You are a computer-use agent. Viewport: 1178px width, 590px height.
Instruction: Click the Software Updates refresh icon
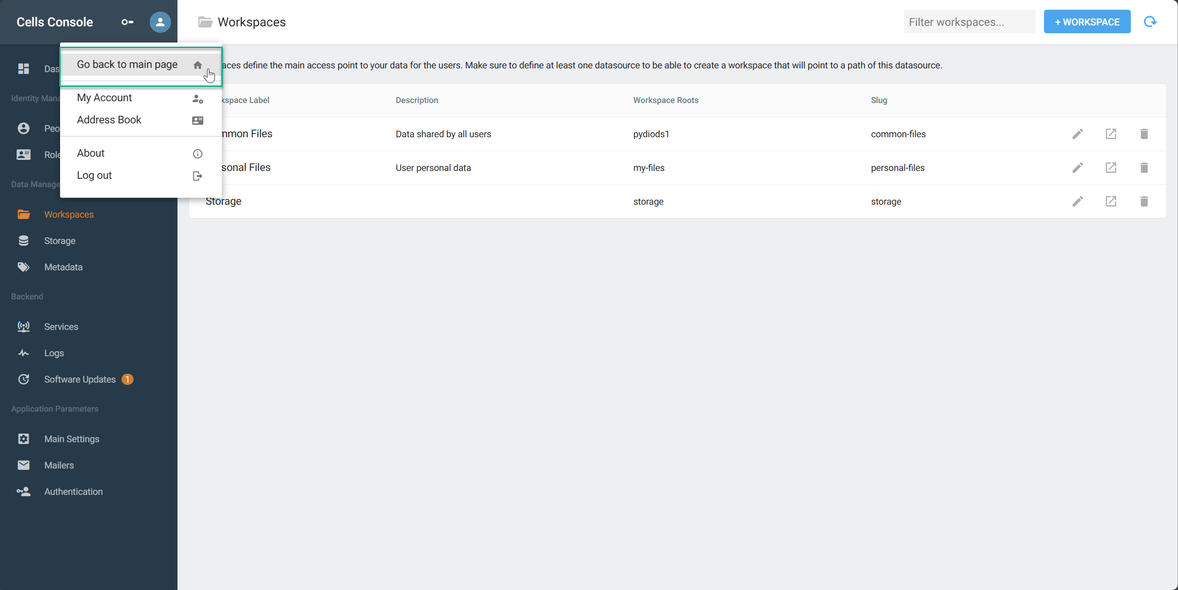24,379
